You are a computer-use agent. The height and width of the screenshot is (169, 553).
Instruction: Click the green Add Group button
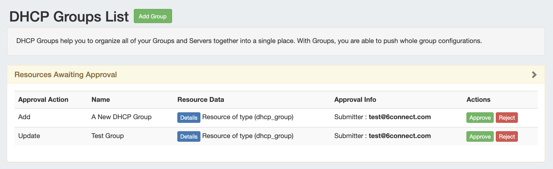pos(153,16)
